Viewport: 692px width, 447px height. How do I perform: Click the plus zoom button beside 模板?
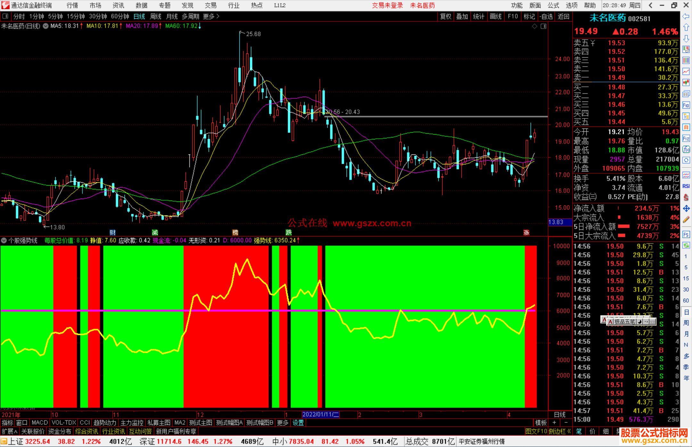pos(554,423)
